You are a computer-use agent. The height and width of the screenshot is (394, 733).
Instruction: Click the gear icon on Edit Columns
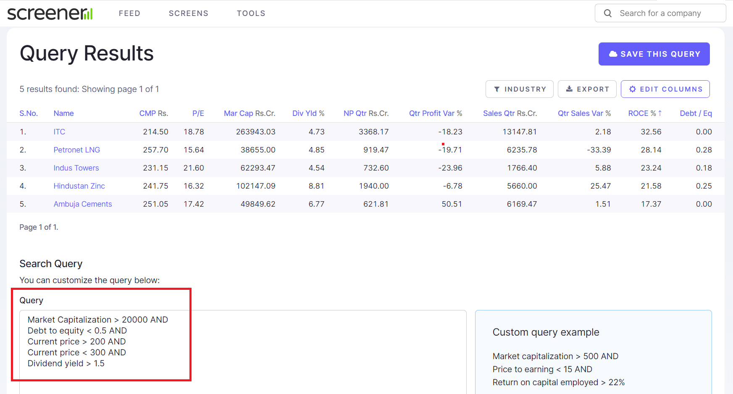coord(633,89)
